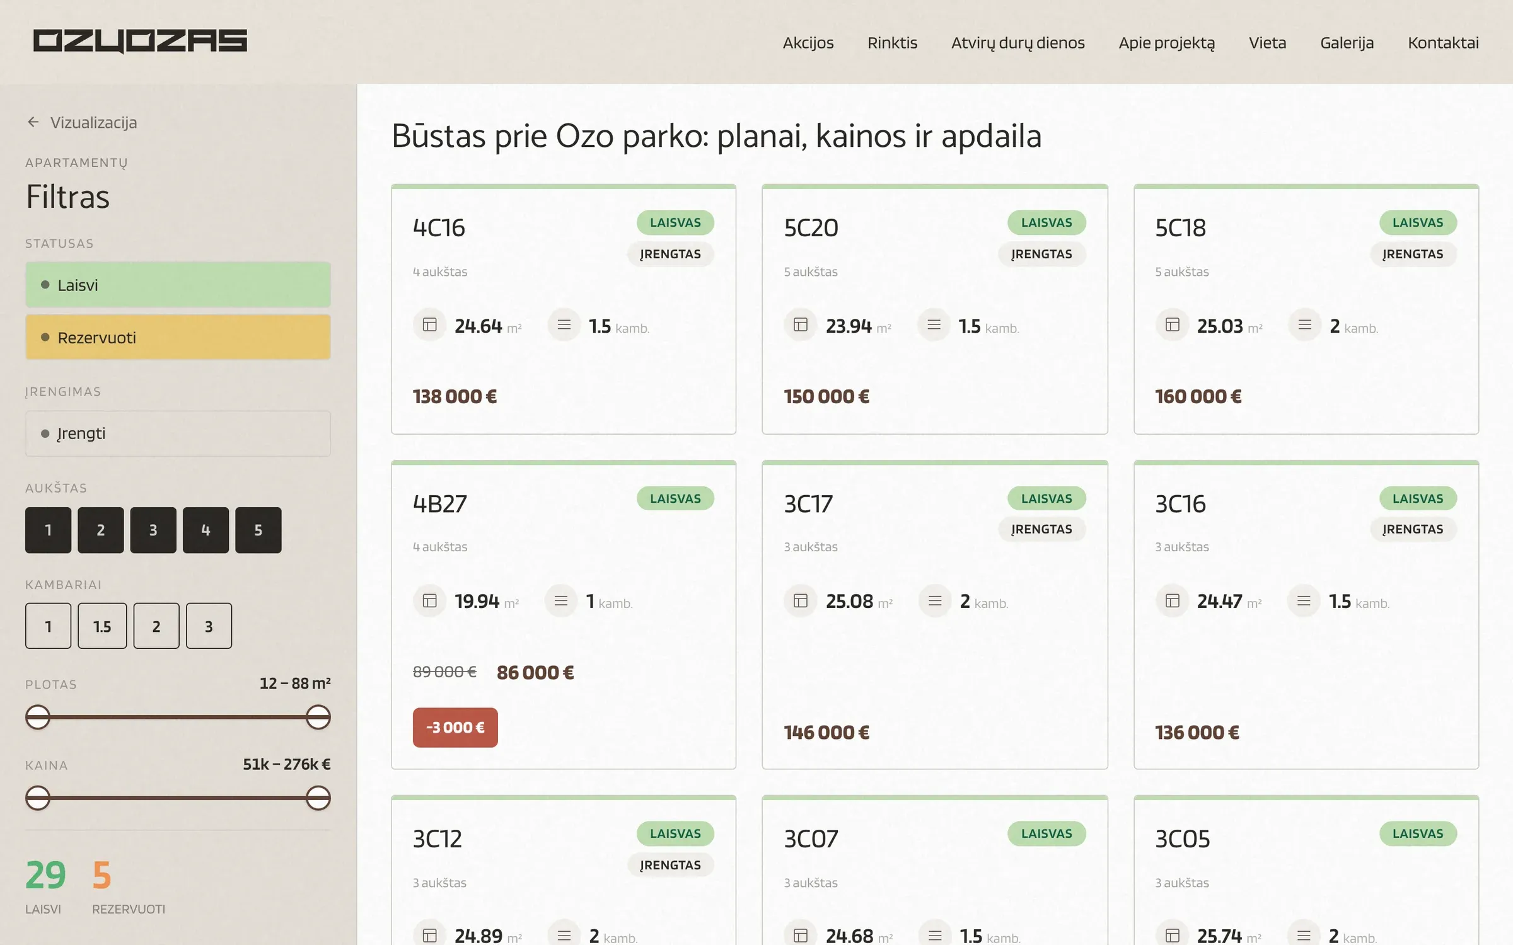Screen dimensions: 1513x945
Task: Click rooms icon on the 4B27 card
Action: [x=561, y=601]
